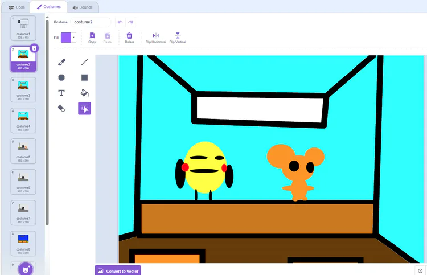The width and height of the screenshot is (427, 275).
Task: Click the costume list scroll-up arrow
Action: (47, 17)
